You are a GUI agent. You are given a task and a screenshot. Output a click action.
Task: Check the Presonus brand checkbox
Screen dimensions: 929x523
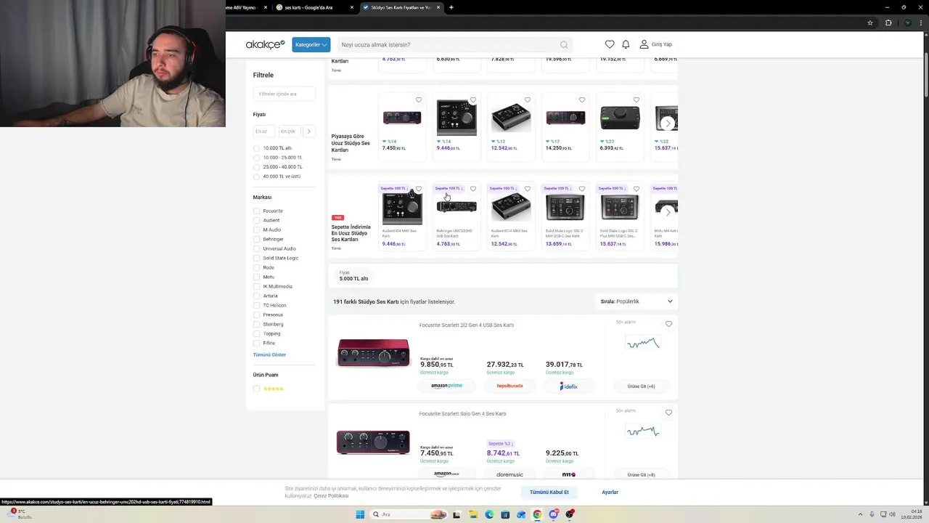[x=256, y=315]
